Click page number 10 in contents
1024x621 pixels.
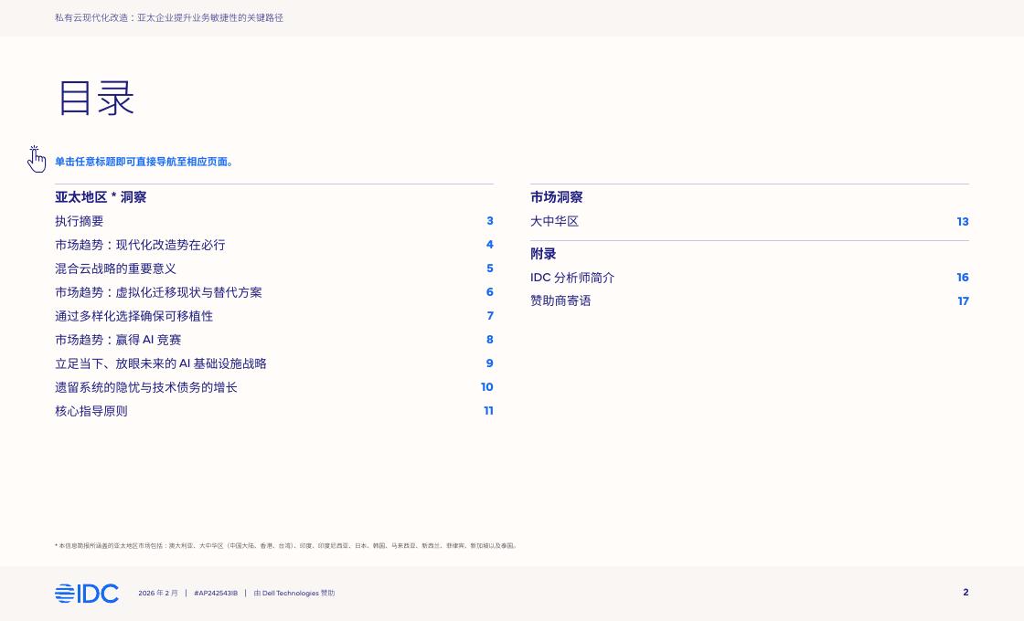pyautogui.click(x=487, y=387)
